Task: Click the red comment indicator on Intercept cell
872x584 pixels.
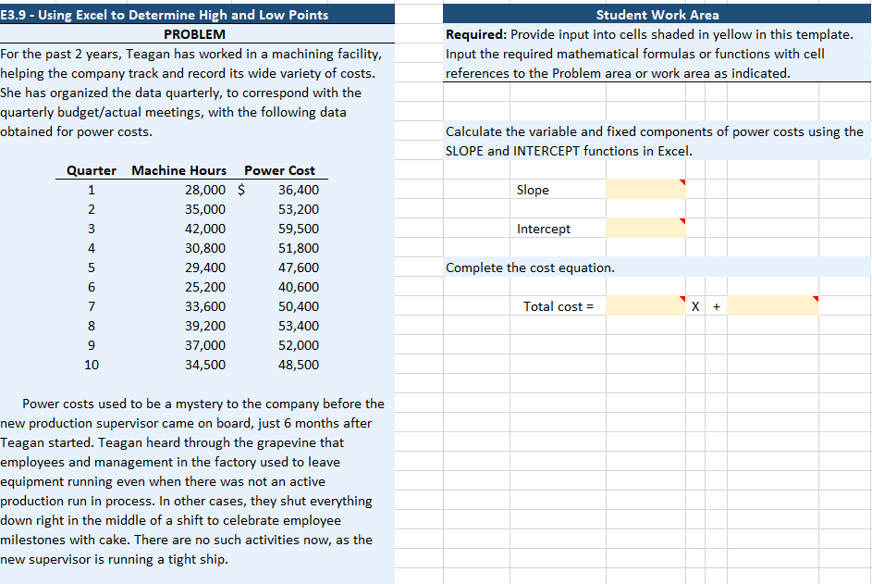Action: (x=682, y=221)
